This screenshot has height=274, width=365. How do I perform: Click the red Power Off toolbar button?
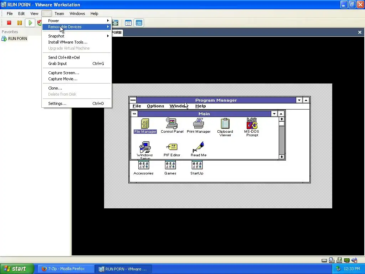(x=9, y=23)
